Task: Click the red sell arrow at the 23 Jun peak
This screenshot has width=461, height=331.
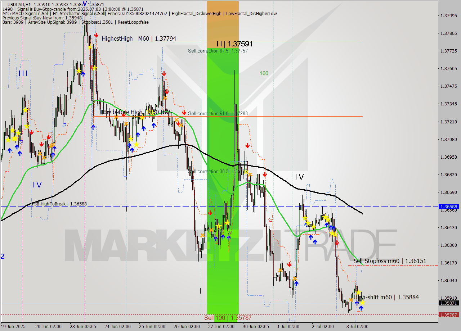Action: (96, 35)
